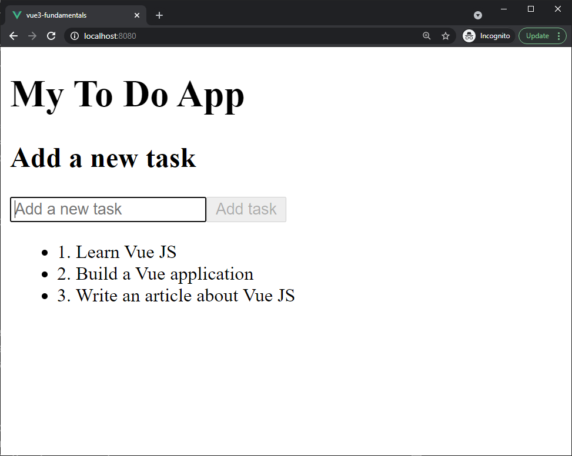
Task: Click the Incognito profile icon
Action: 469,36
